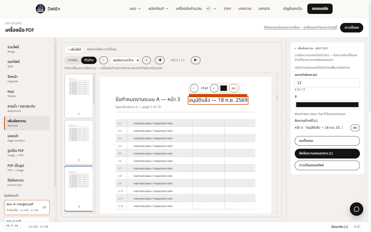Switch to ตัวอ่าน reader view
371x232 pixels.
(89, 60)
